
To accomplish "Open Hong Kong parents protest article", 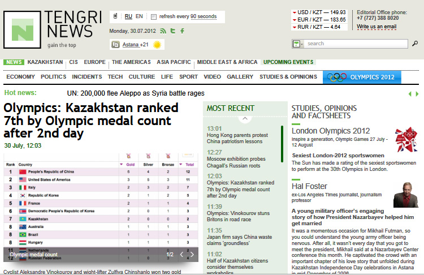I will pyautogui.click(x=237, y=139).
